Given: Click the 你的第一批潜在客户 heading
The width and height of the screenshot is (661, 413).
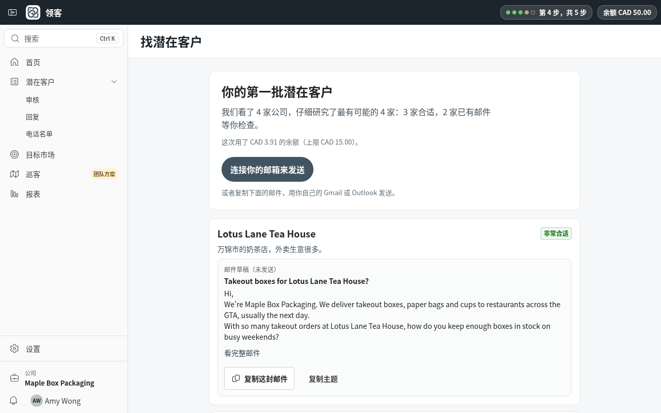Looking at the screenshot, I should pos(277,92).
